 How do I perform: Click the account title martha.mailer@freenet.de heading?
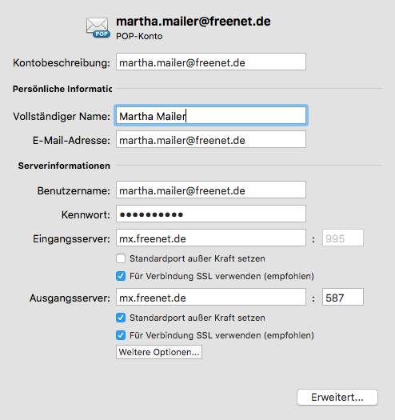(x=193, y=22)
